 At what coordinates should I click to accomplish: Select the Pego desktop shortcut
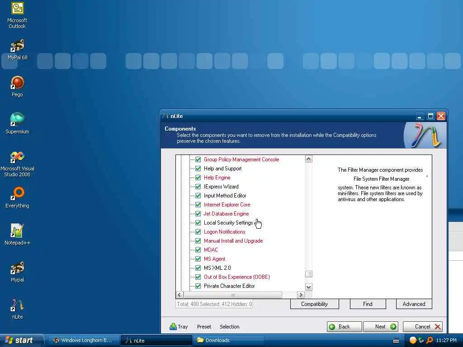tap(17, 86)
